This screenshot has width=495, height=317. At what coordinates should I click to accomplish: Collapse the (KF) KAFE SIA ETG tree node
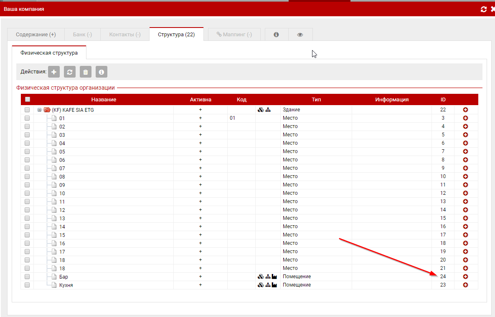(39, 110)
